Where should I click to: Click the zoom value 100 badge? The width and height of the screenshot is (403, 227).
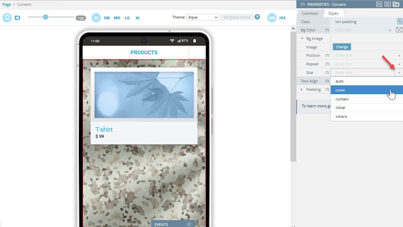81,18
